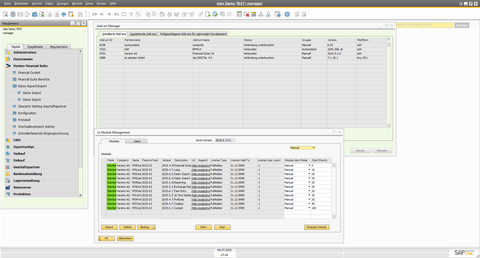
Task: Expand the Add-on-Manager table via corner icon
Action: [x=388, y=39]
